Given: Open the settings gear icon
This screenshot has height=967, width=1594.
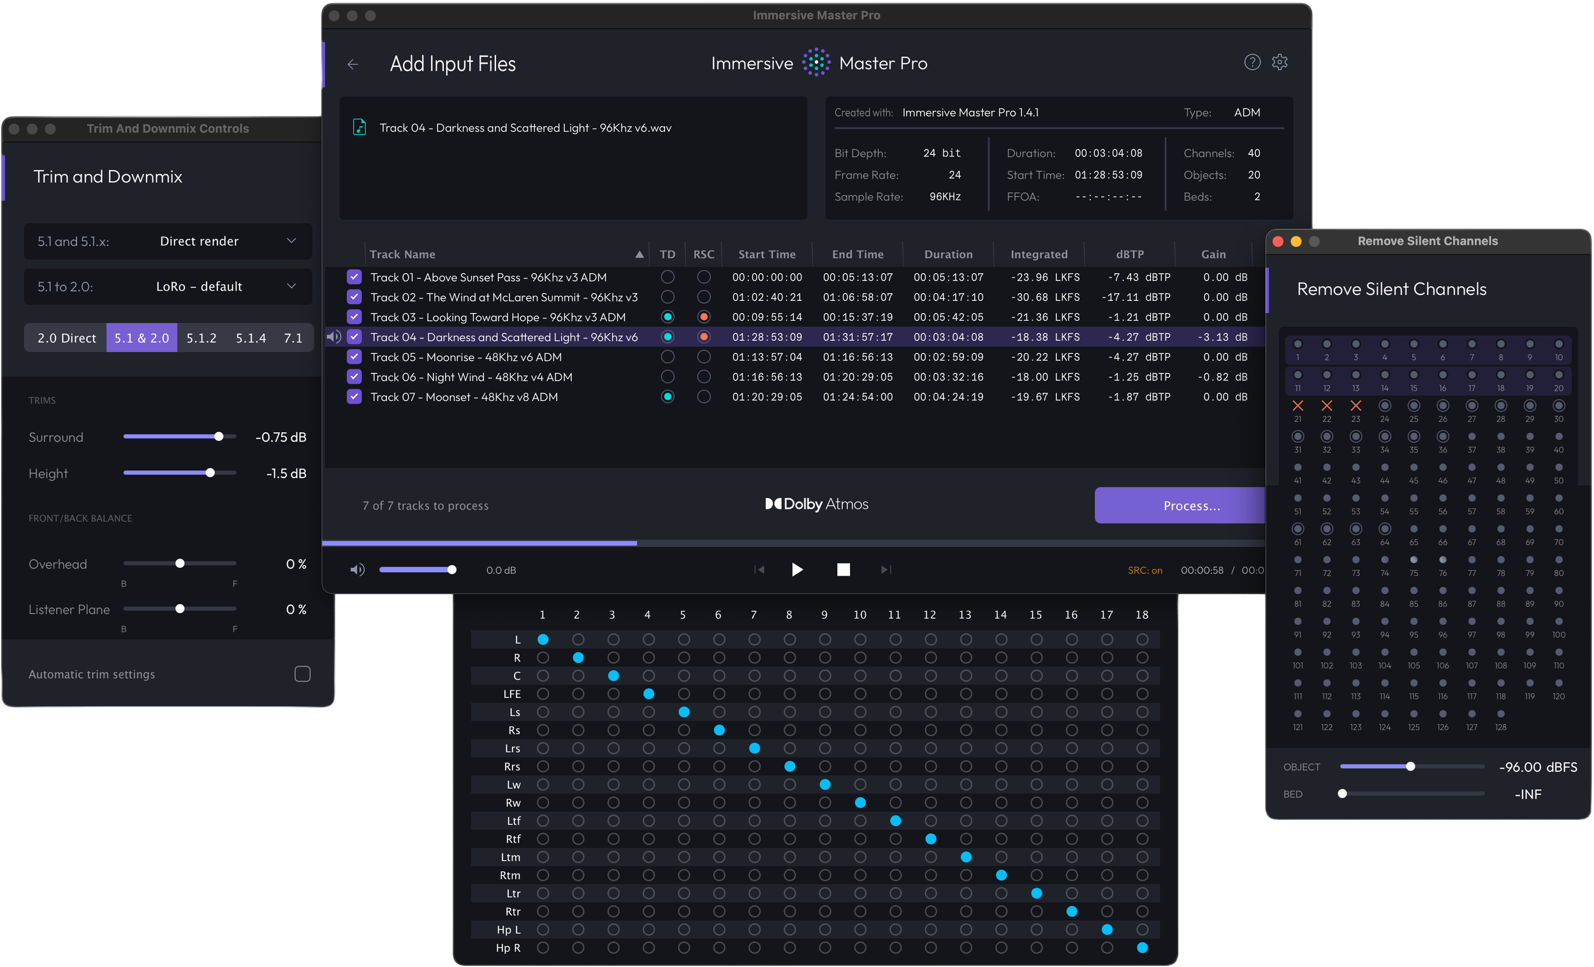Looking at the screenshot, I should tap(1280, 62).
